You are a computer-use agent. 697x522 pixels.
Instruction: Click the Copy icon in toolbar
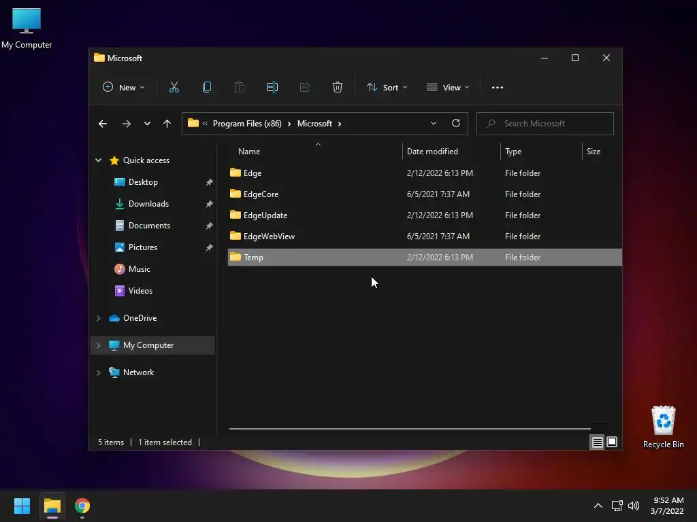207,88
